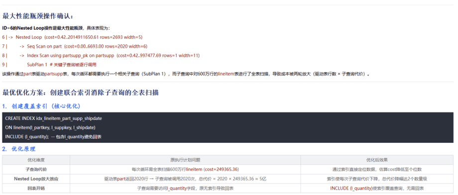Viewport: 458px width, 195px height.
Task: Click the ON lineitem code line
Action: click(50, 127)
